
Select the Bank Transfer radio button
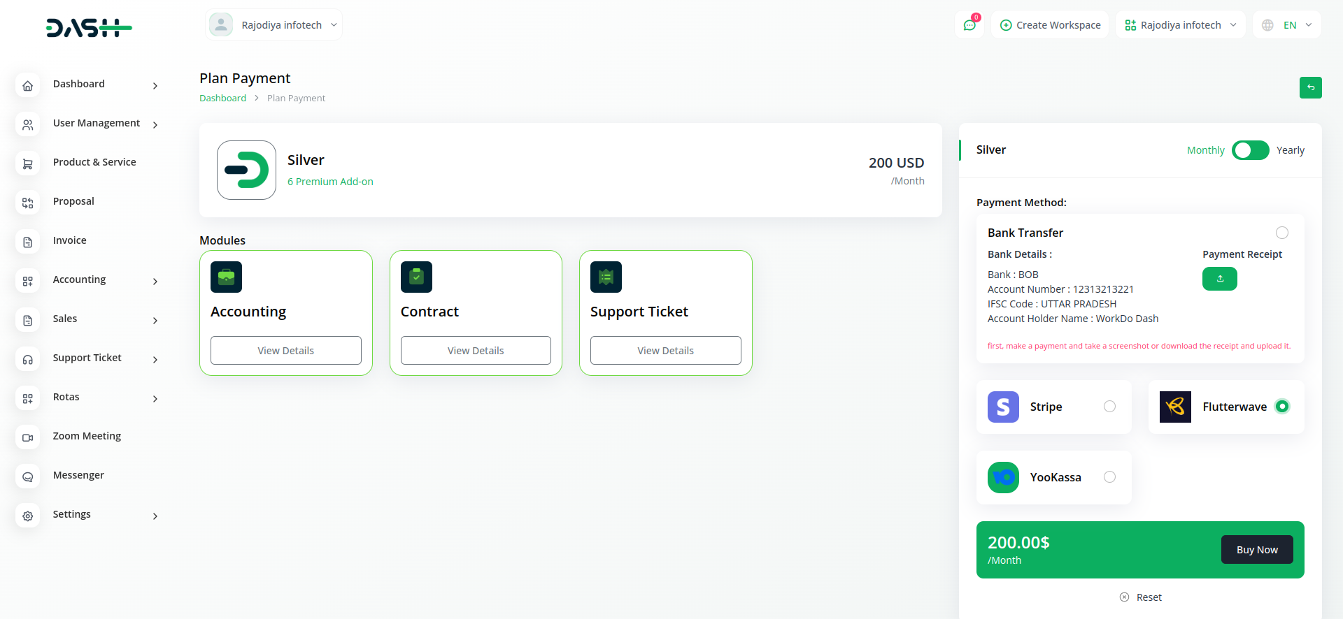coord(1281,233)
